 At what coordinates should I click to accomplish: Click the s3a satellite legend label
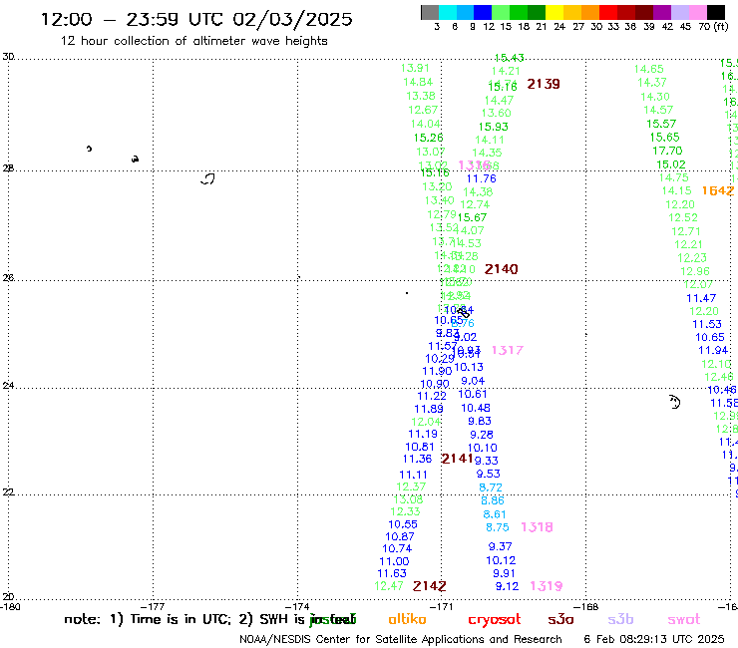(x=560, y=619)
